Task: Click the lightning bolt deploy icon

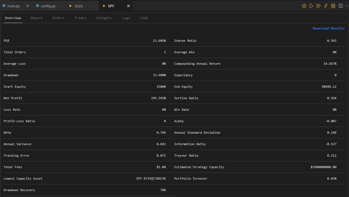Action: [x=326, y=6]
